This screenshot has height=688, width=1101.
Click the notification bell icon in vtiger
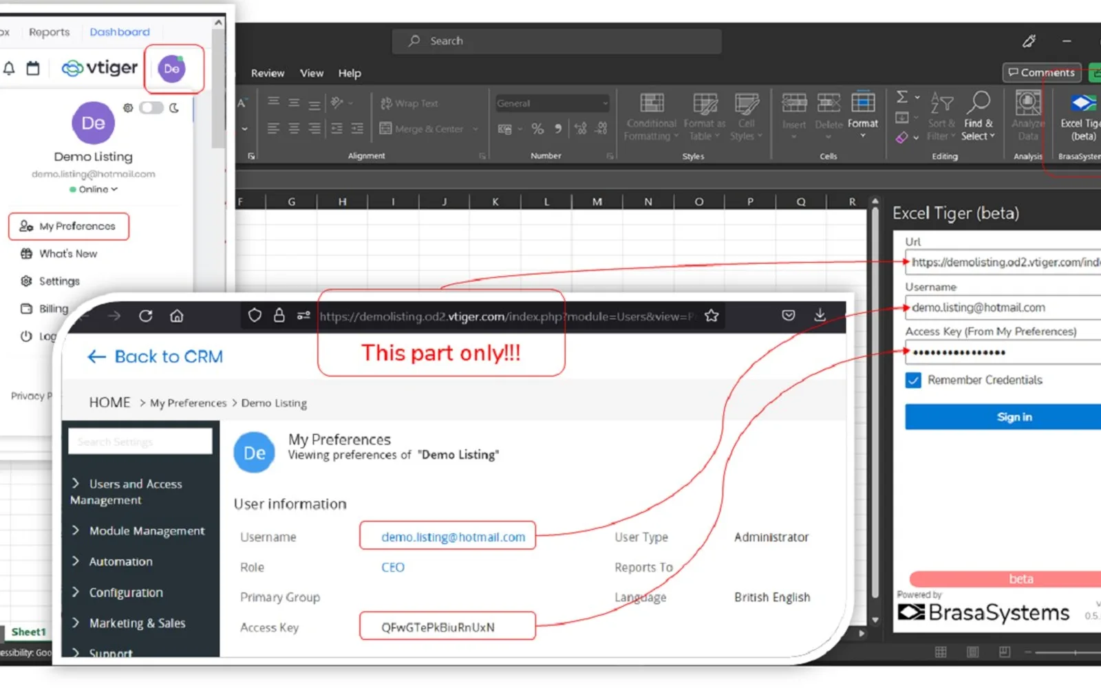coord(9,68)
